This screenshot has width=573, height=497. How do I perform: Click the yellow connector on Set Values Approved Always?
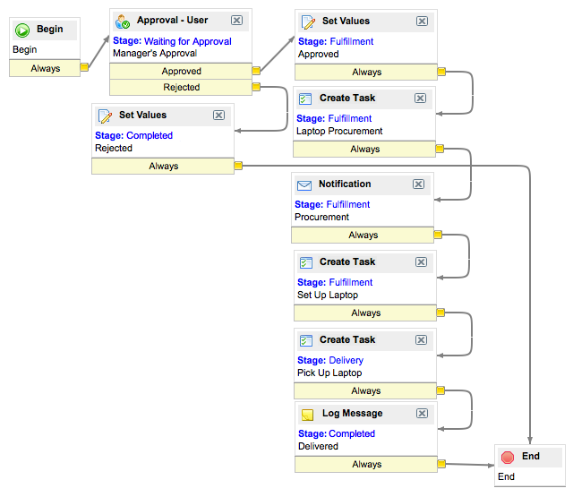click(441, 72)
